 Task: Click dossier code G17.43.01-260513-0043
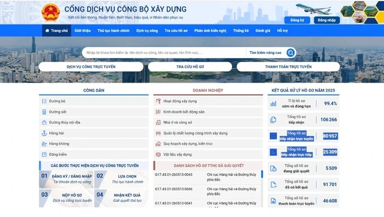click(x=173, y=174)
